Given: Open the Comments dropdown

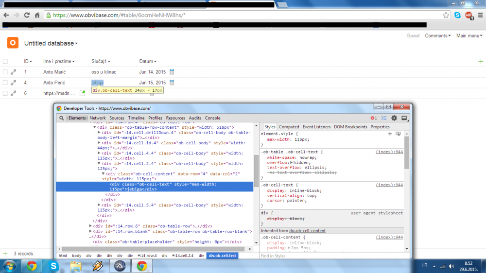Looking at the screenshot, I should click(x=437, y=35).
